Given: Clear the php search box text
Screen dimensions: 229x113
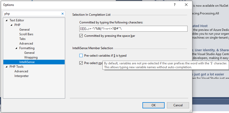Looking at the screenshot, I should click(x=63, y=14).
